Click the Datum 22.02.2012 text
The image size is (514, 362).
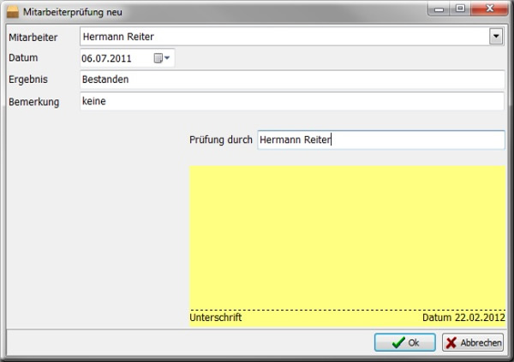click(463, 317)
